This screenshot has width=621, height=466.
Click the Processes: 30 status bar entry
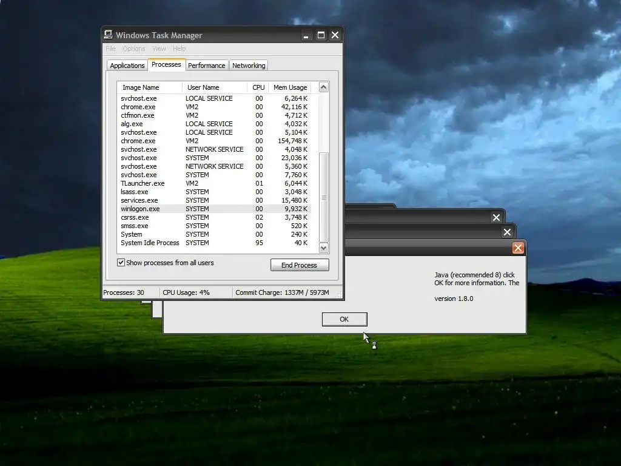pos(130,293)
